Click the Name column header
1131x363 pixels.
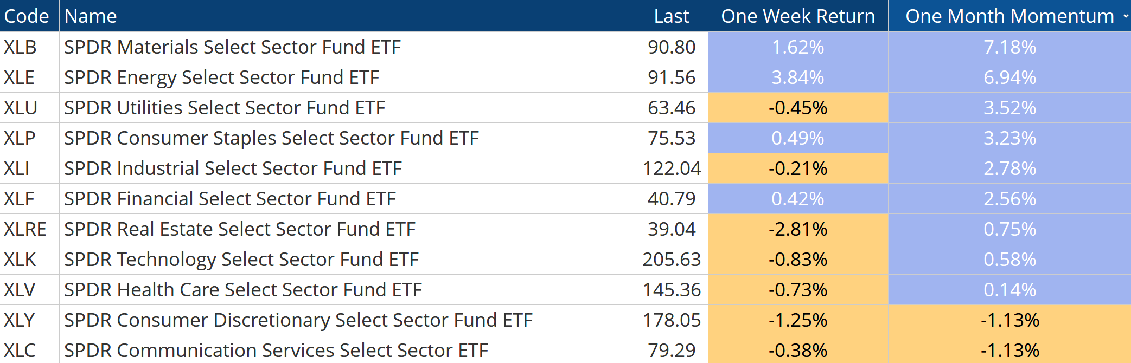point(91,16)
